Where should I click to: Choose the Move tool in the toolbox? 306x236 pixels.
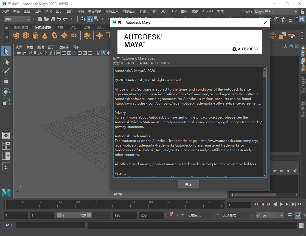coord(6,82)
